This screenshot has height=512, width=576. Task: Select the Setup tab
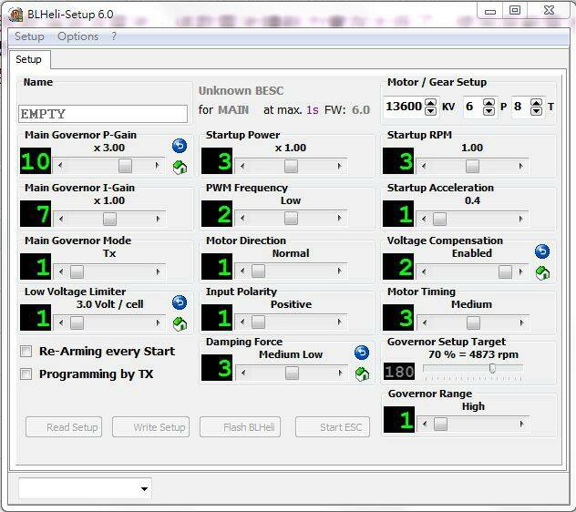(28, 59)
